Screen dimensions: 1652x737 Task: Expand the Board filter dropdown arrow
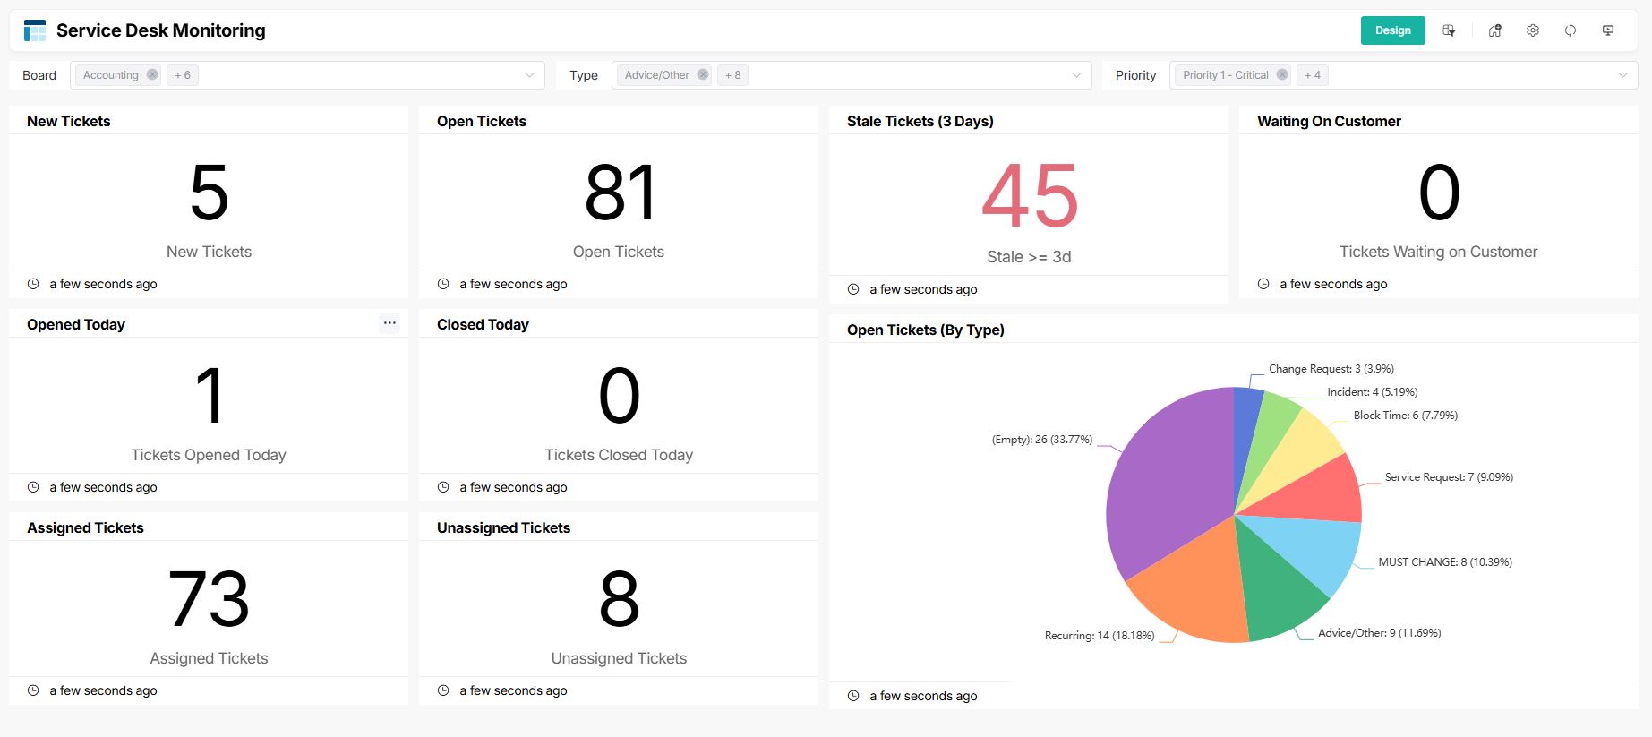pyautogui.click(x=529, y=75)
